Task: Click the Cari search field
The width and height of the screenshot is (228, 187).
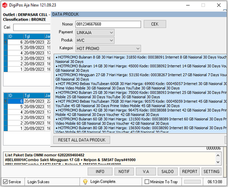Action: tap(32, 27)
